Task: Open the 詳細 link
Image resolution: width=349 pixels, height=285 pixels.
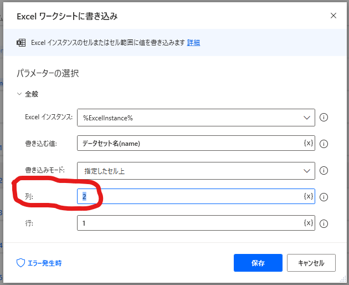Action: coord(193,43)
